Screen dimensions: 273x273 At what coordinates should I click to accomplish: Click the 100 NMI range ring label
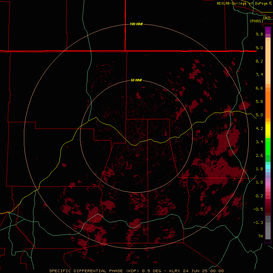point(136,24)
